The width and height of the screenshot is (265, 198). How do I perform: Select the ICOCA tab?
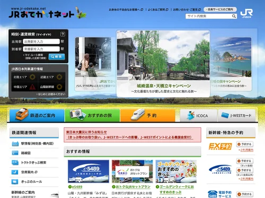(x=198, y=116)
